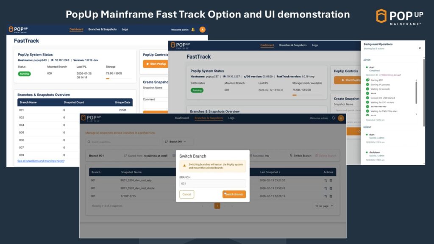Viewport: 434px width, 244px height.
Task: Click the yellow notification bell in top-left window
Action: 193,30
